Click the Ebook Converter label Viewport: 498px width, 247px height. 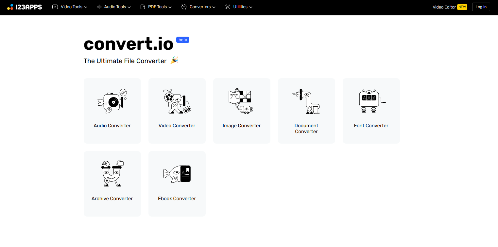click(x=177, y=199)
